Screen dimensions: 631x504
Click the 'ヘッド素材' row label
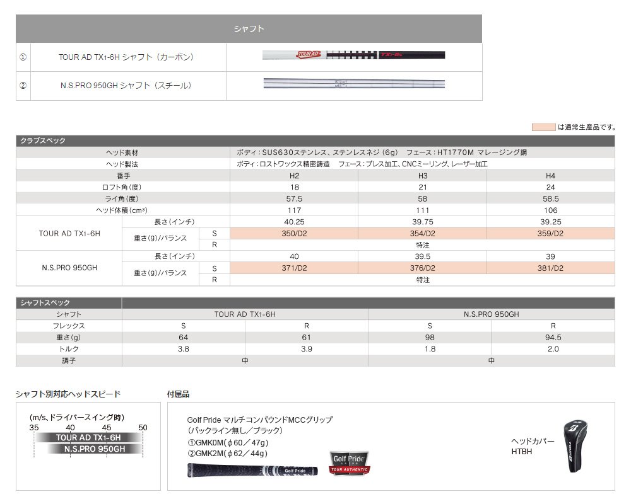click(x=122, y=152)
